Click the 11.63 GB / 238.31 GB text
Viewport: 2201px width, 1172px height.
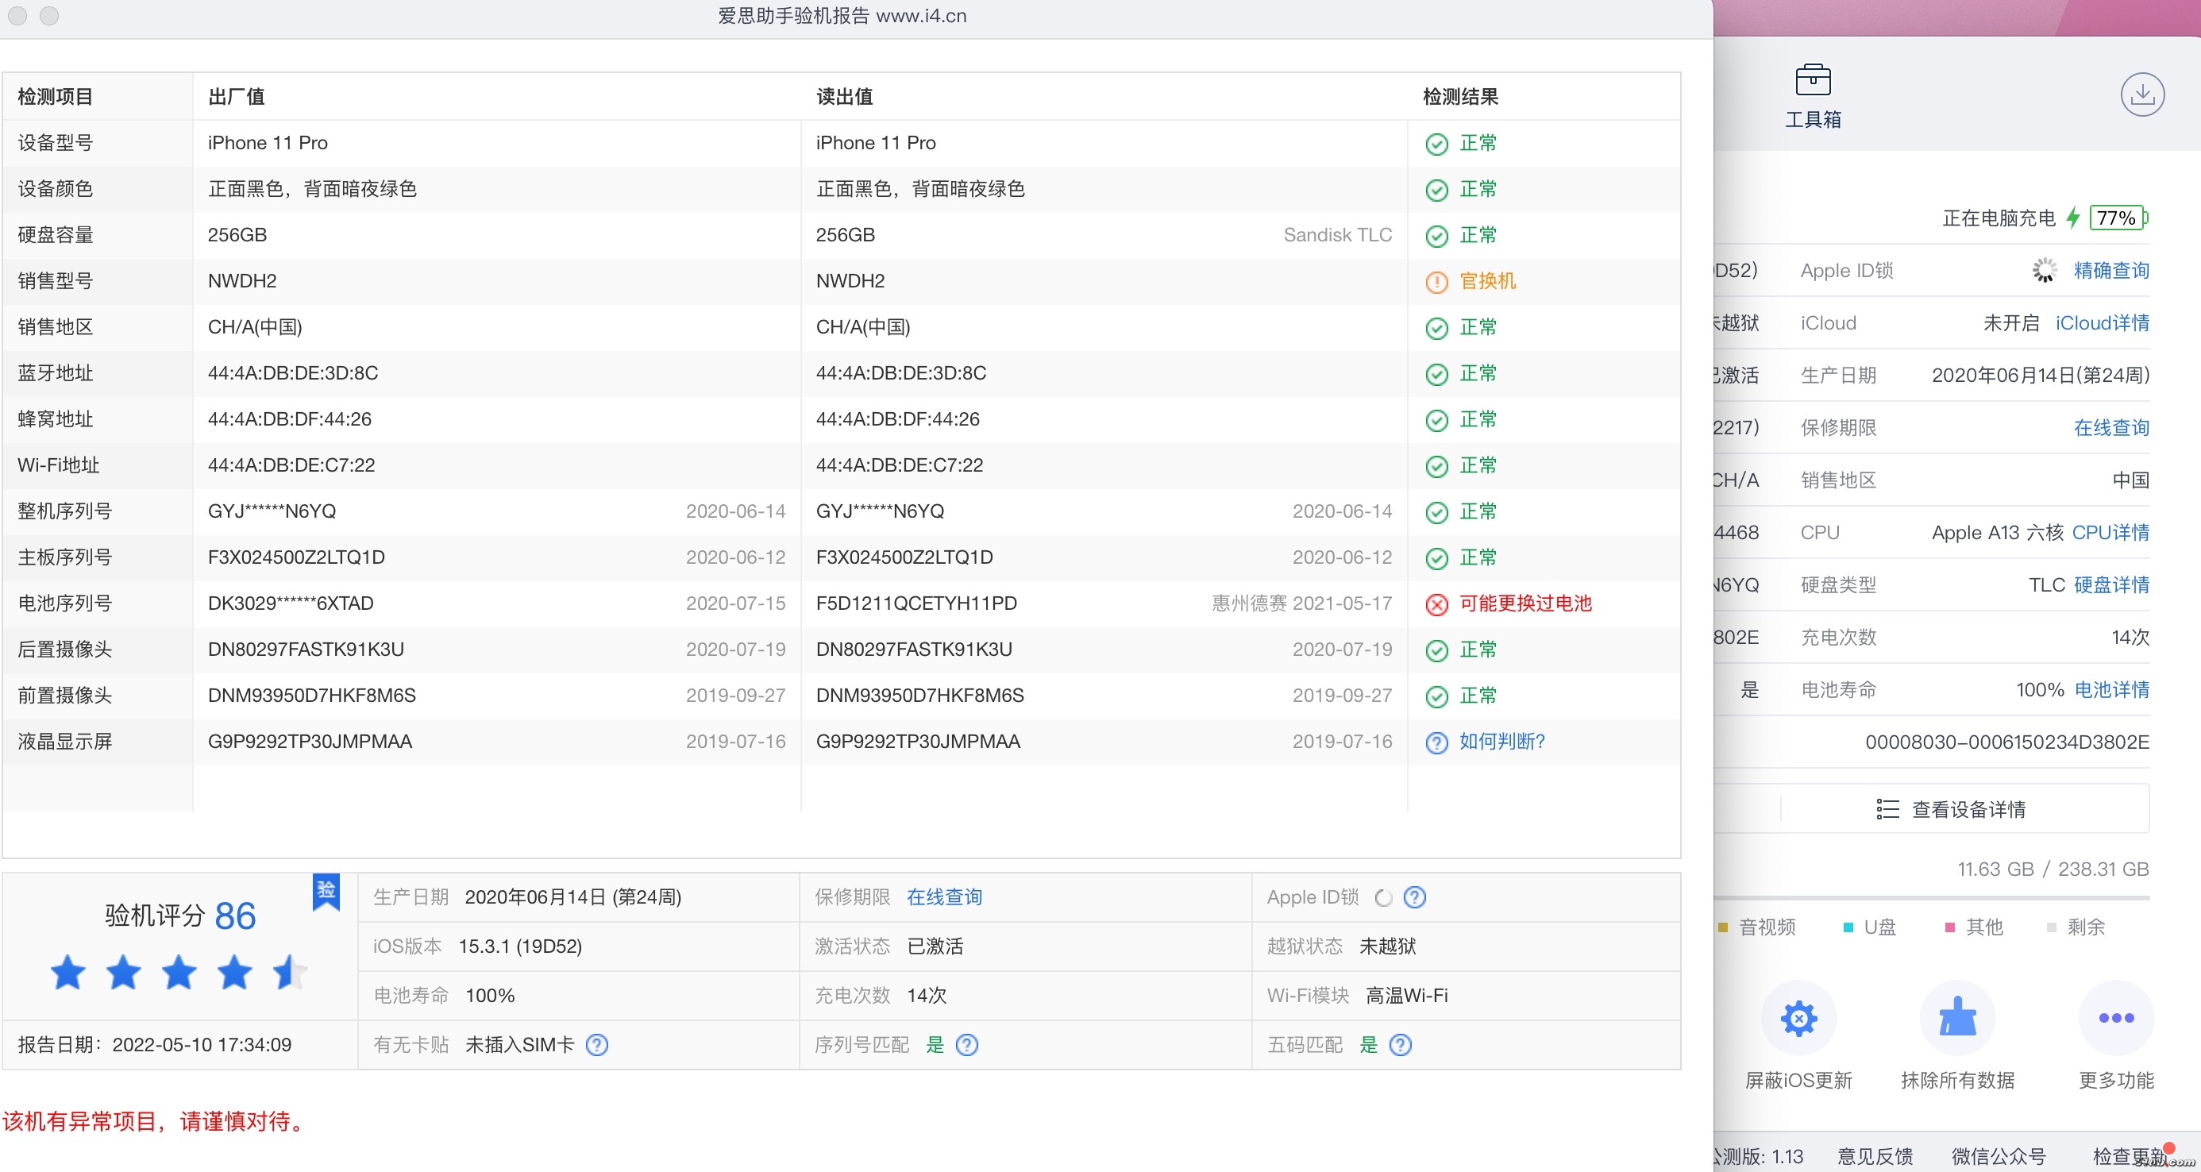[x=2053, y=869]
